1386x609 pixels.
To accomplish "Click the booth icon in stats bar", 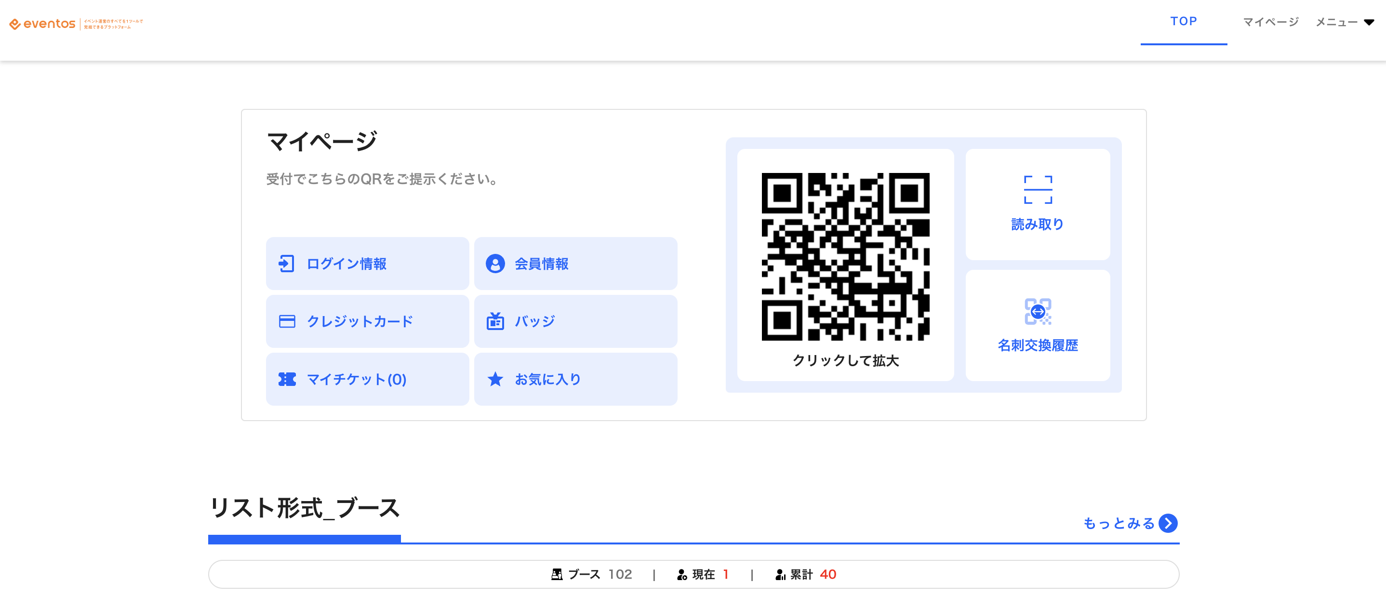I will click(557, 575).
